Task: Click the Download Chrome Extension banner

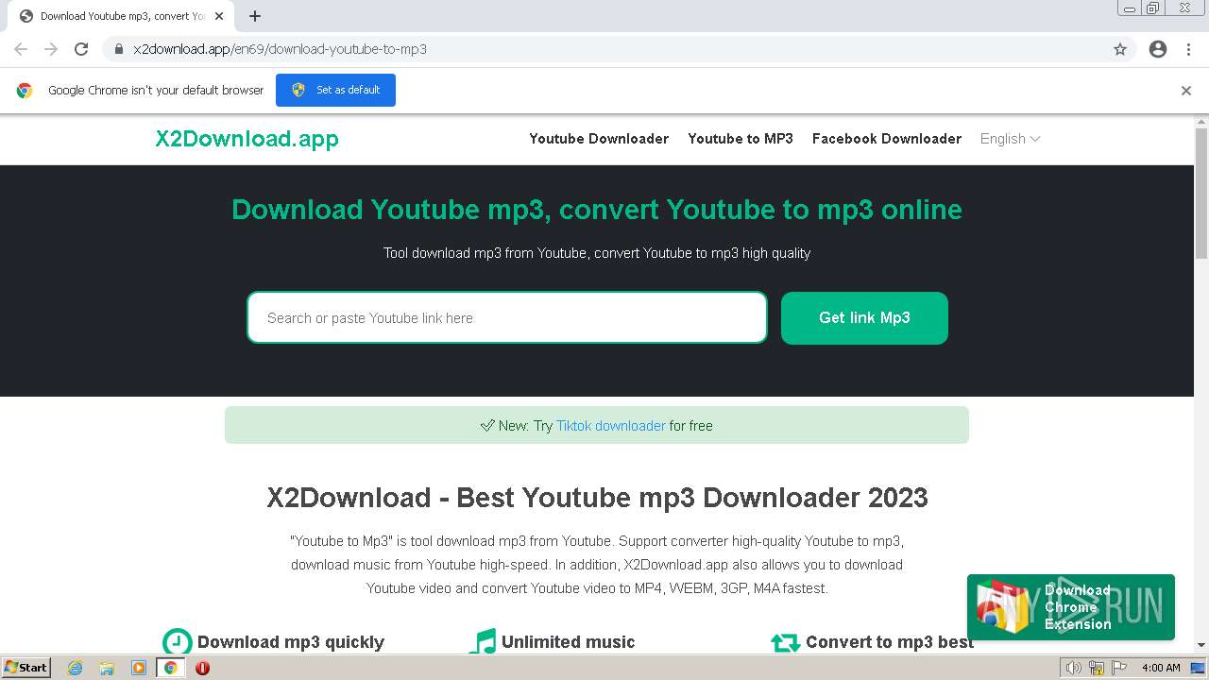Action: pyautogui.click(x=1071, y=607)
